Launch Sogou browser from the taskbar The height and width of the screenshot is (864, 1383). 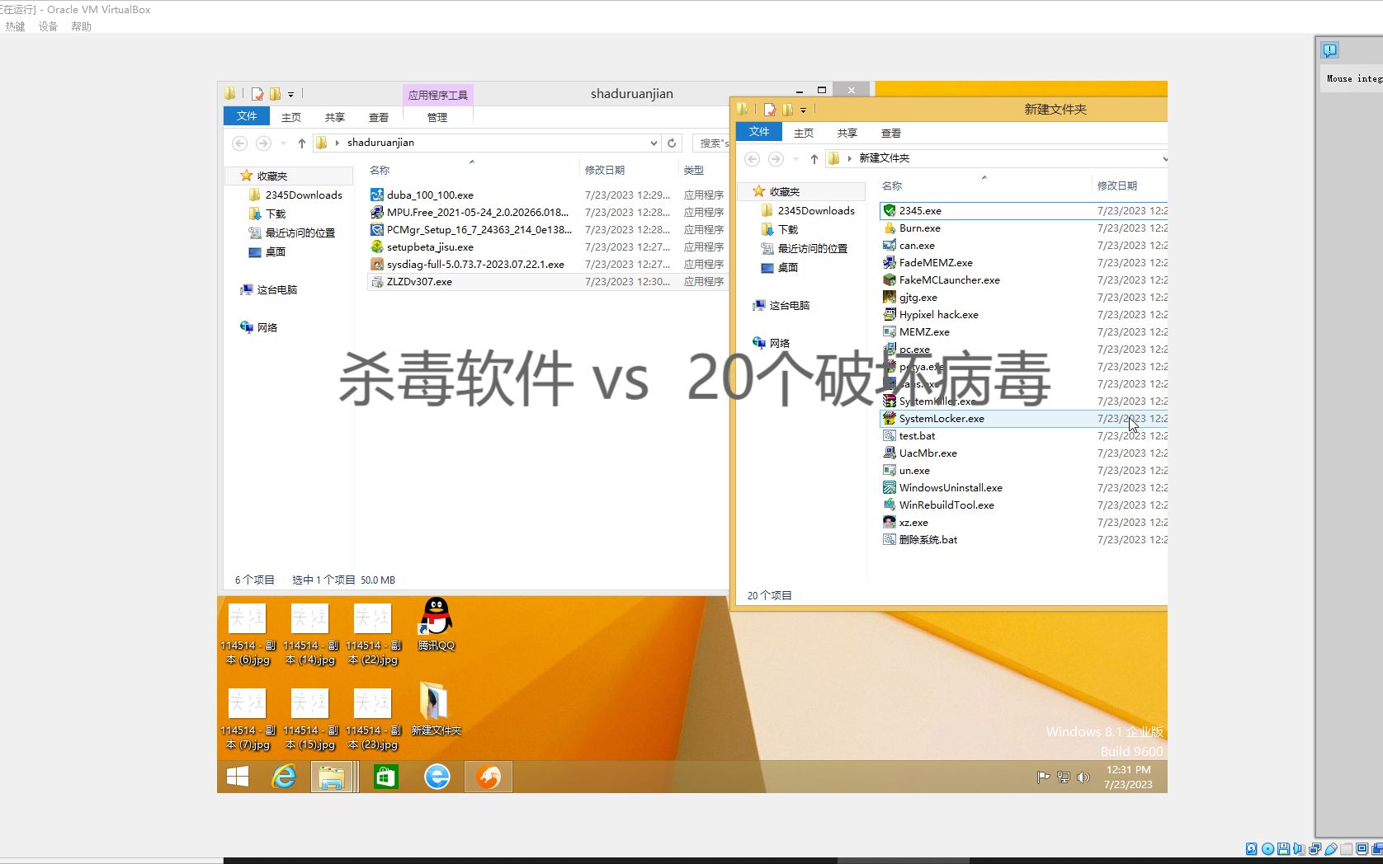[x=488, y=776]
